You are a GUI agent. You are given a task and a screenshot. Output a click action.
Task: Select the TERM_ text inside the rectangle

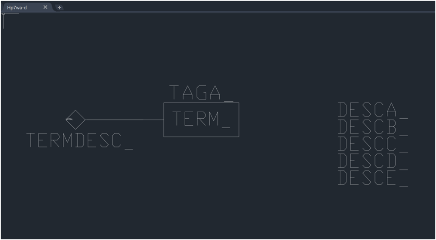coord(201,119)
